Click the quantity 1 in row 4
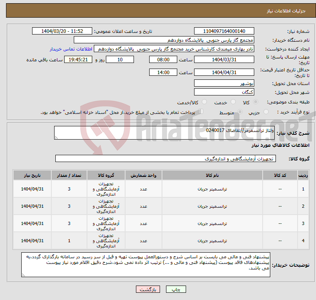Image resolution: width=316 pixels, height=300 pixels. tap(69, 241)
